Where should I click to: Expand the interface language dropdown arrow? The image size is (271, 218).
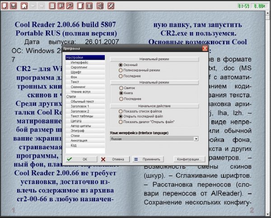click(x=196, y=139)
